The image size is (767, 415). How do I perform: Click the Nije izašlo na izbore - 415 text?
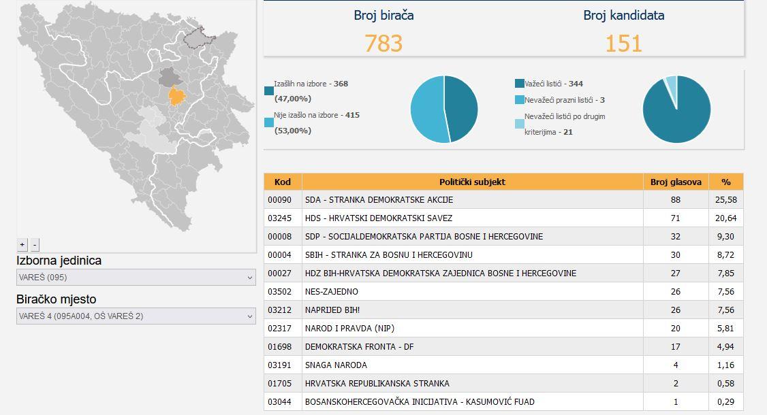[317, 115]
